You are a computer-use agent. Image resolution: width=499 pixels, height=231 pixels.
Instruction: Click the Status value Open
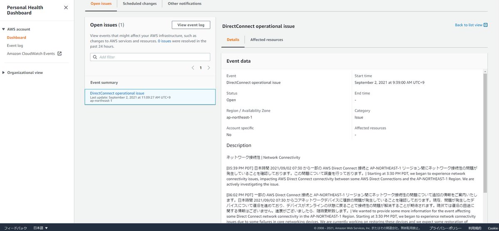pyautogui.click(x=231, y=100)
